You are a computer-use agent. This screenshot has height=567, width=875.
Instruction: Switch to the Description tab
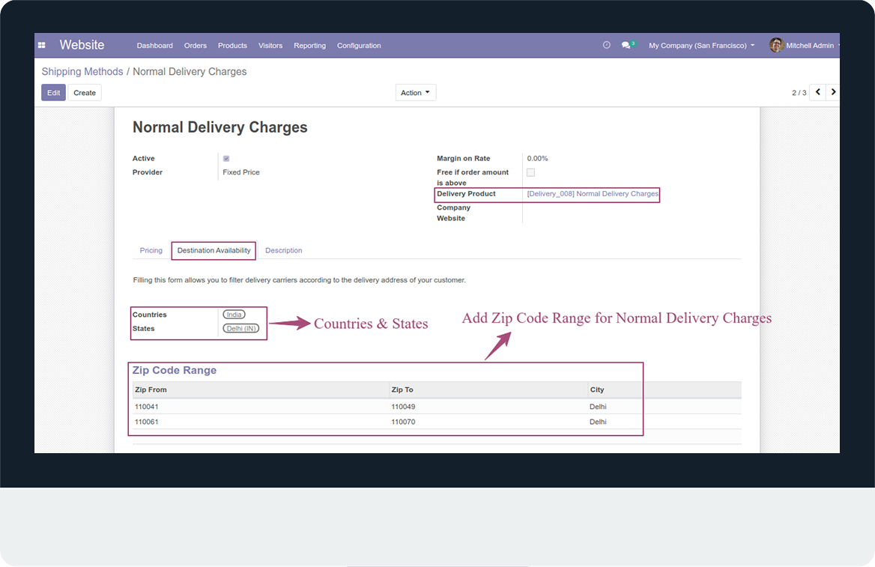283,250
